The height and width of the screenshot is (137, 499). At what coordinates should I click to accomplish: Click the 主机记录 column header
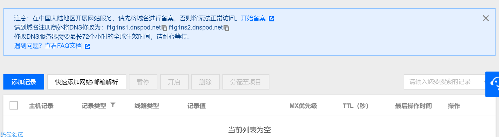(x=41, y=106)
